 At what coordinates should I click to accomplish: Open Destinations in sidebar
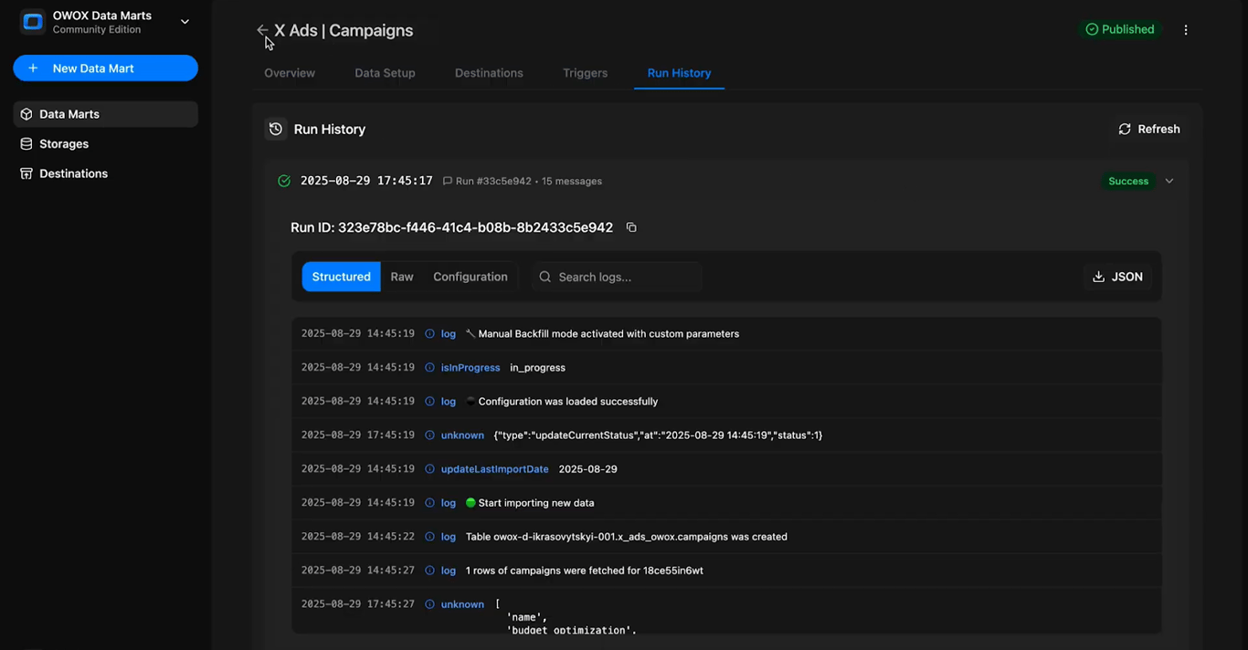105,173
